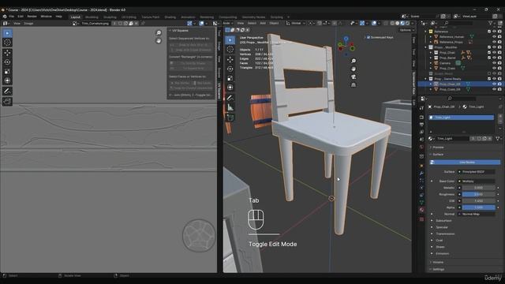Select the Transform tool in 3D viewport toolbar
The image size is (505, 284).
[230, 88]
